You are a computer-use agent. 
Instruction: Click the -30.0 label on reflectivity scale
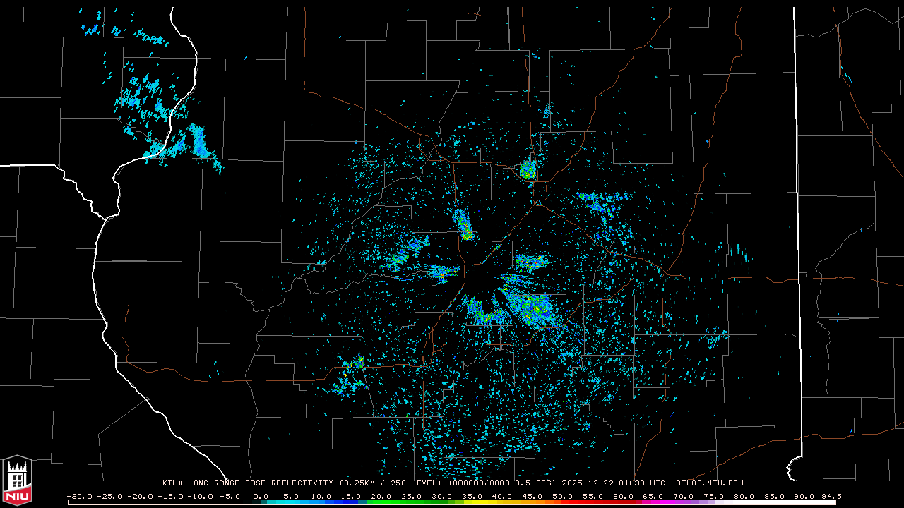pyautogui.click(x=81, y=496)
